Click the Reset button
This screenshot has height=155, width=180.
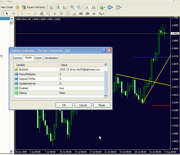(x=102, y=105)
